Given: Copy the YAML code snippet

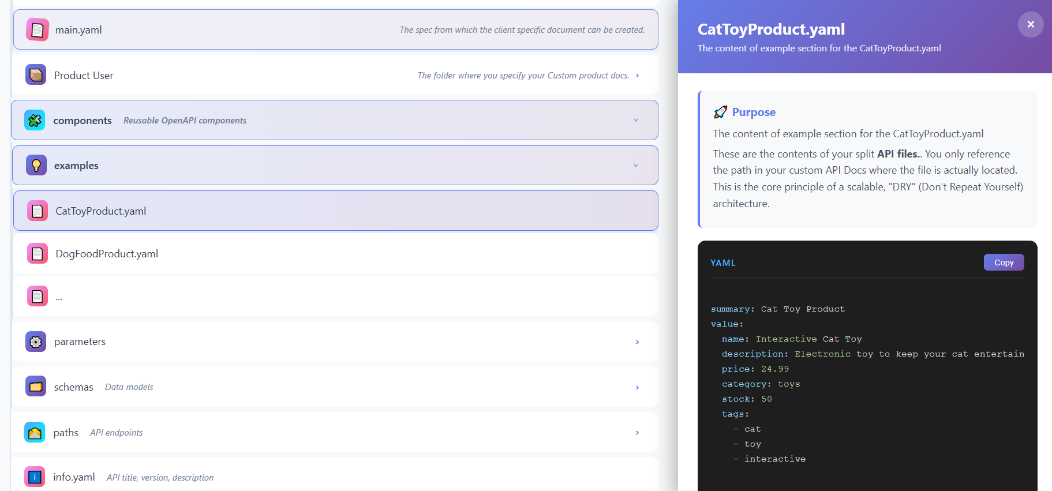Looking at the screenshot, I should point(1004,263).
